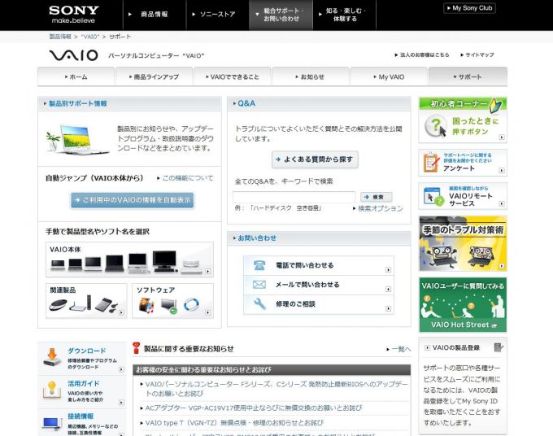This screenshot has width=553, height=436.
Task: Click メールで問い合わせる row
Action: click(x=319, y=285)
